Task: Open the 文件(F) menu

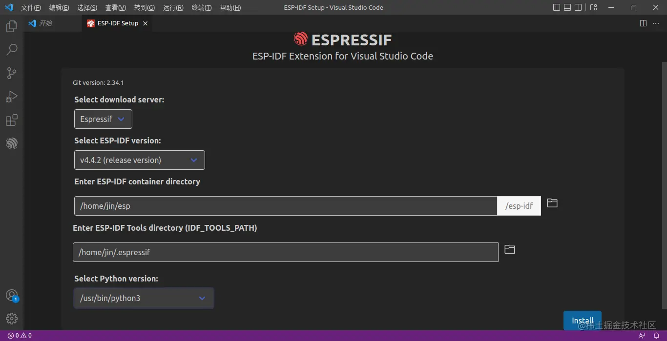Action: (31, 8)
